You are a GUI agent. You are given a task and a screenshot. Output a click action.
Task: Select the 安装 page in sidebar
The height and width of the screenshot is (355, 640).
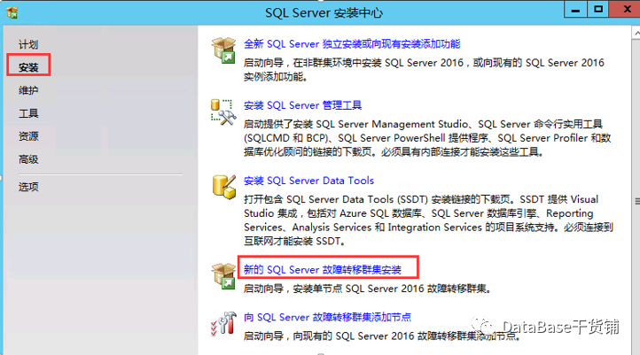28,67
